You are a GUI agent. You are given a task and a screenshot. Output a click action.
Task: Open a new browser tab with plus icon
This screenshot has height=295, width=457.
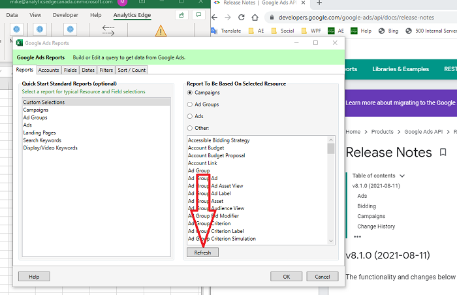[x=319, y=3]
